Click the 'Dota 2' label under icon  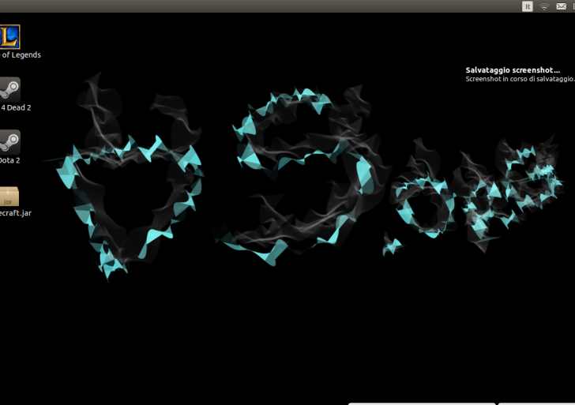coord(9,160)
